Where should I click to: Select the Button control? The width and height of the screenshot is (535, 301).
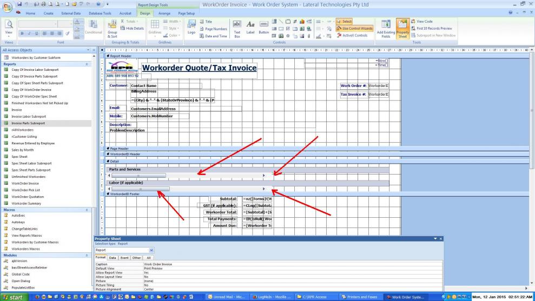click(264, 27)
